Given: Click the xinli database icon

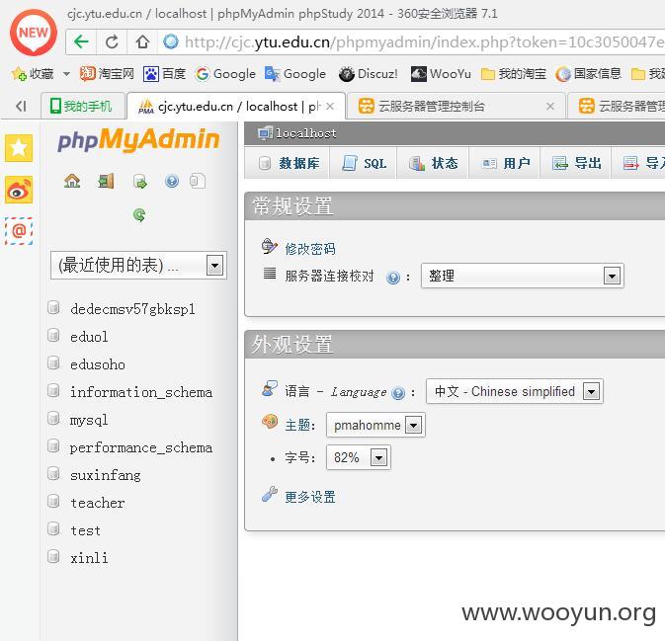Looking at the screenshot, I should [x=53, y=556].
